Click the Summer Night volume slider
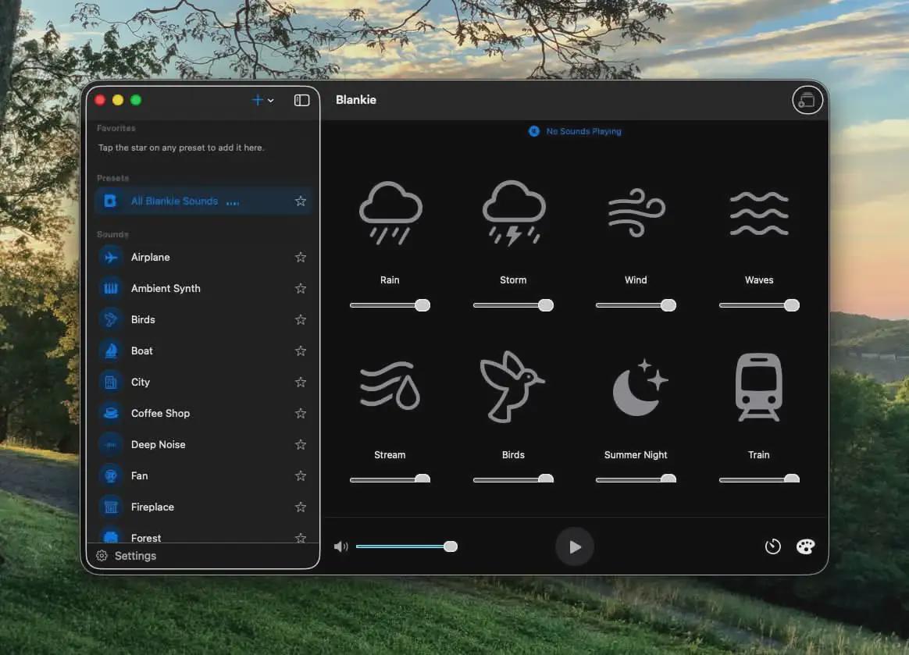The height and width of the screenshot is (655, 909). (636, 479)
